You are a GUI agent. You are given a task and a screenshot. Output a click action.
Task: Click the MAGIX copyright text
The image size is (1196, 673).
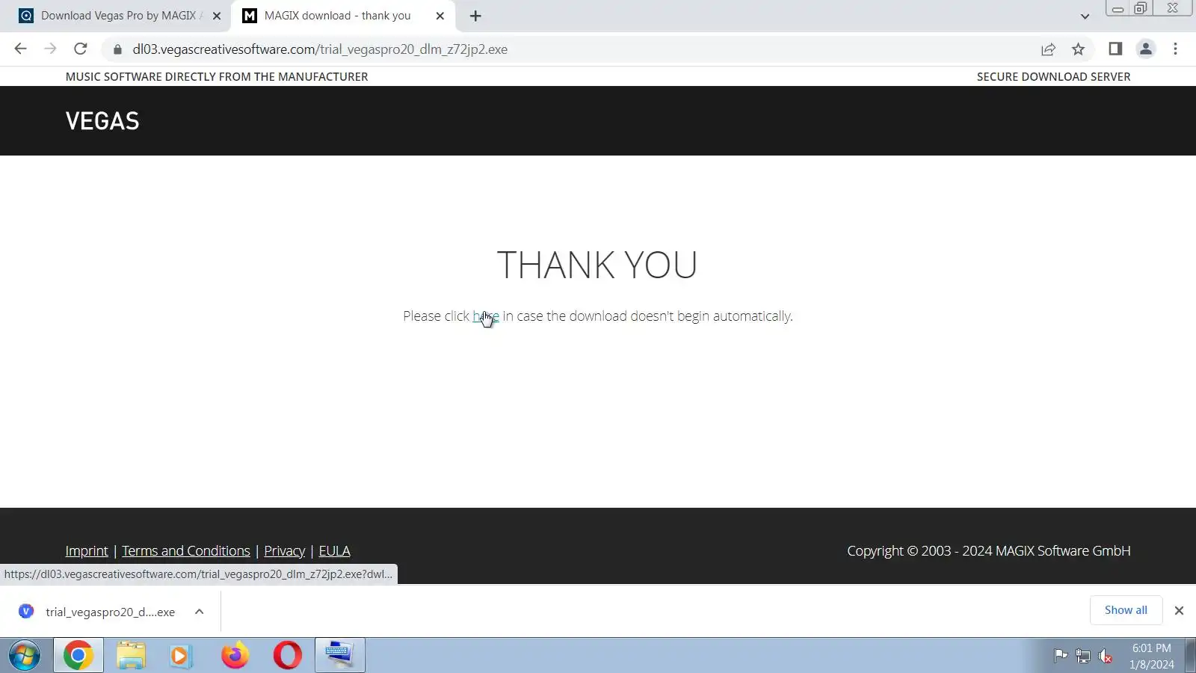(988, 551)
